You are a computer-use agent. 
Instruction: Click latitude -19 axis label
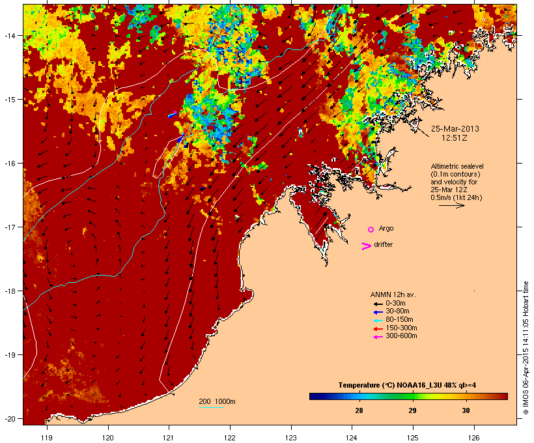[x=9, y=355]
